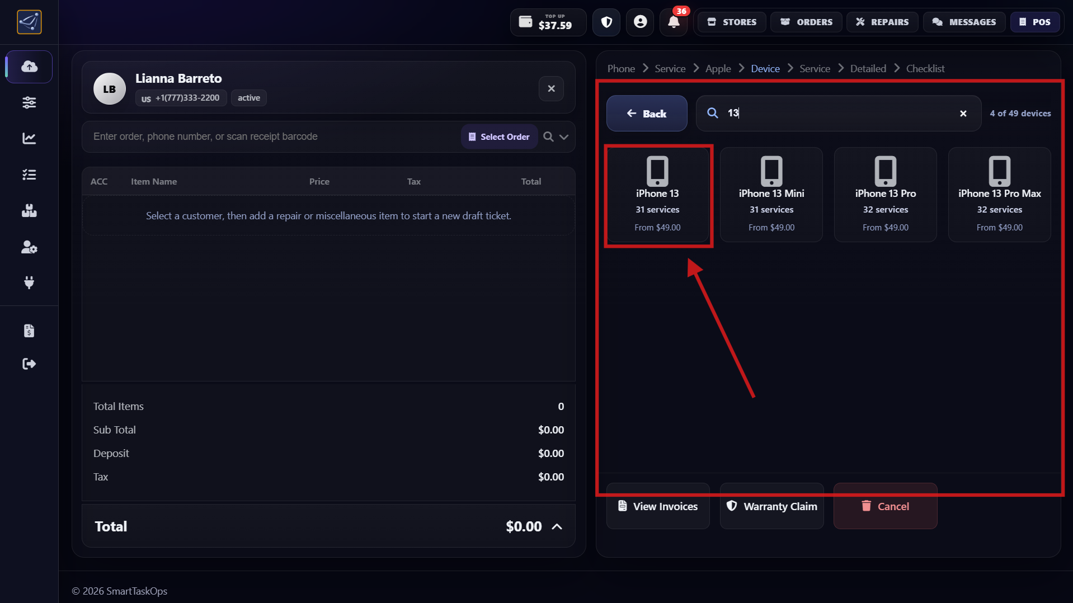
Task: Click the Apple breadcrumb step
Action: click(x=718, y=68)
